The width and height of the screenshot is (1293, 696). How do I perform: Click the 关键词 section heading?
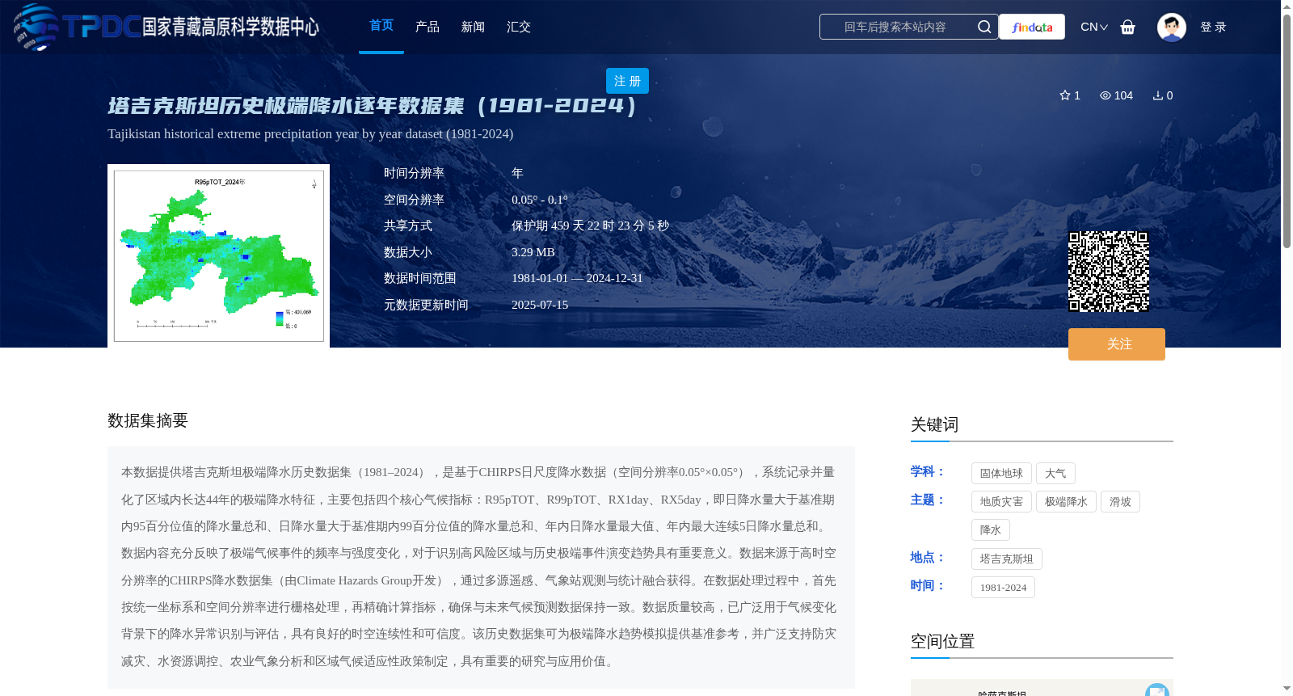click(x=934, y=425)
